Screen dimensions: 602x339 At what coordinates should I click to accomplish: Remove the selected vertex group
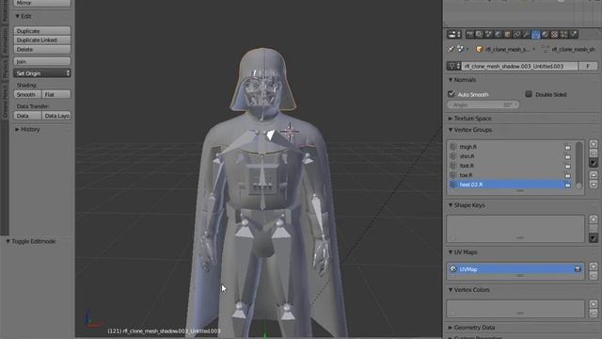tap(594, 153)
